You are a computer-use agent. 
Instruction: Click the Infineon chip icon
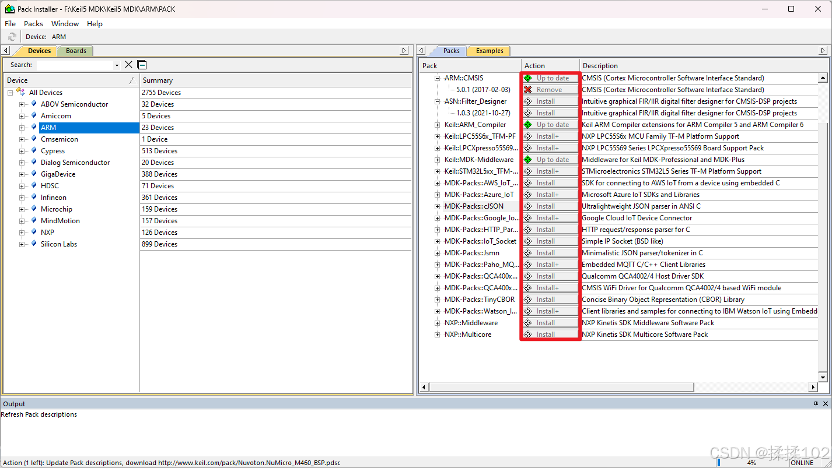point(34,197)
